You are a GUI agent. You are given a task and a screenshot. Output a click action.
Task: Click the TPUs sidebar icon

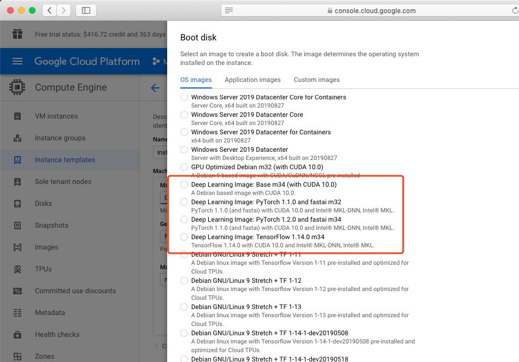tap(17, 269)
